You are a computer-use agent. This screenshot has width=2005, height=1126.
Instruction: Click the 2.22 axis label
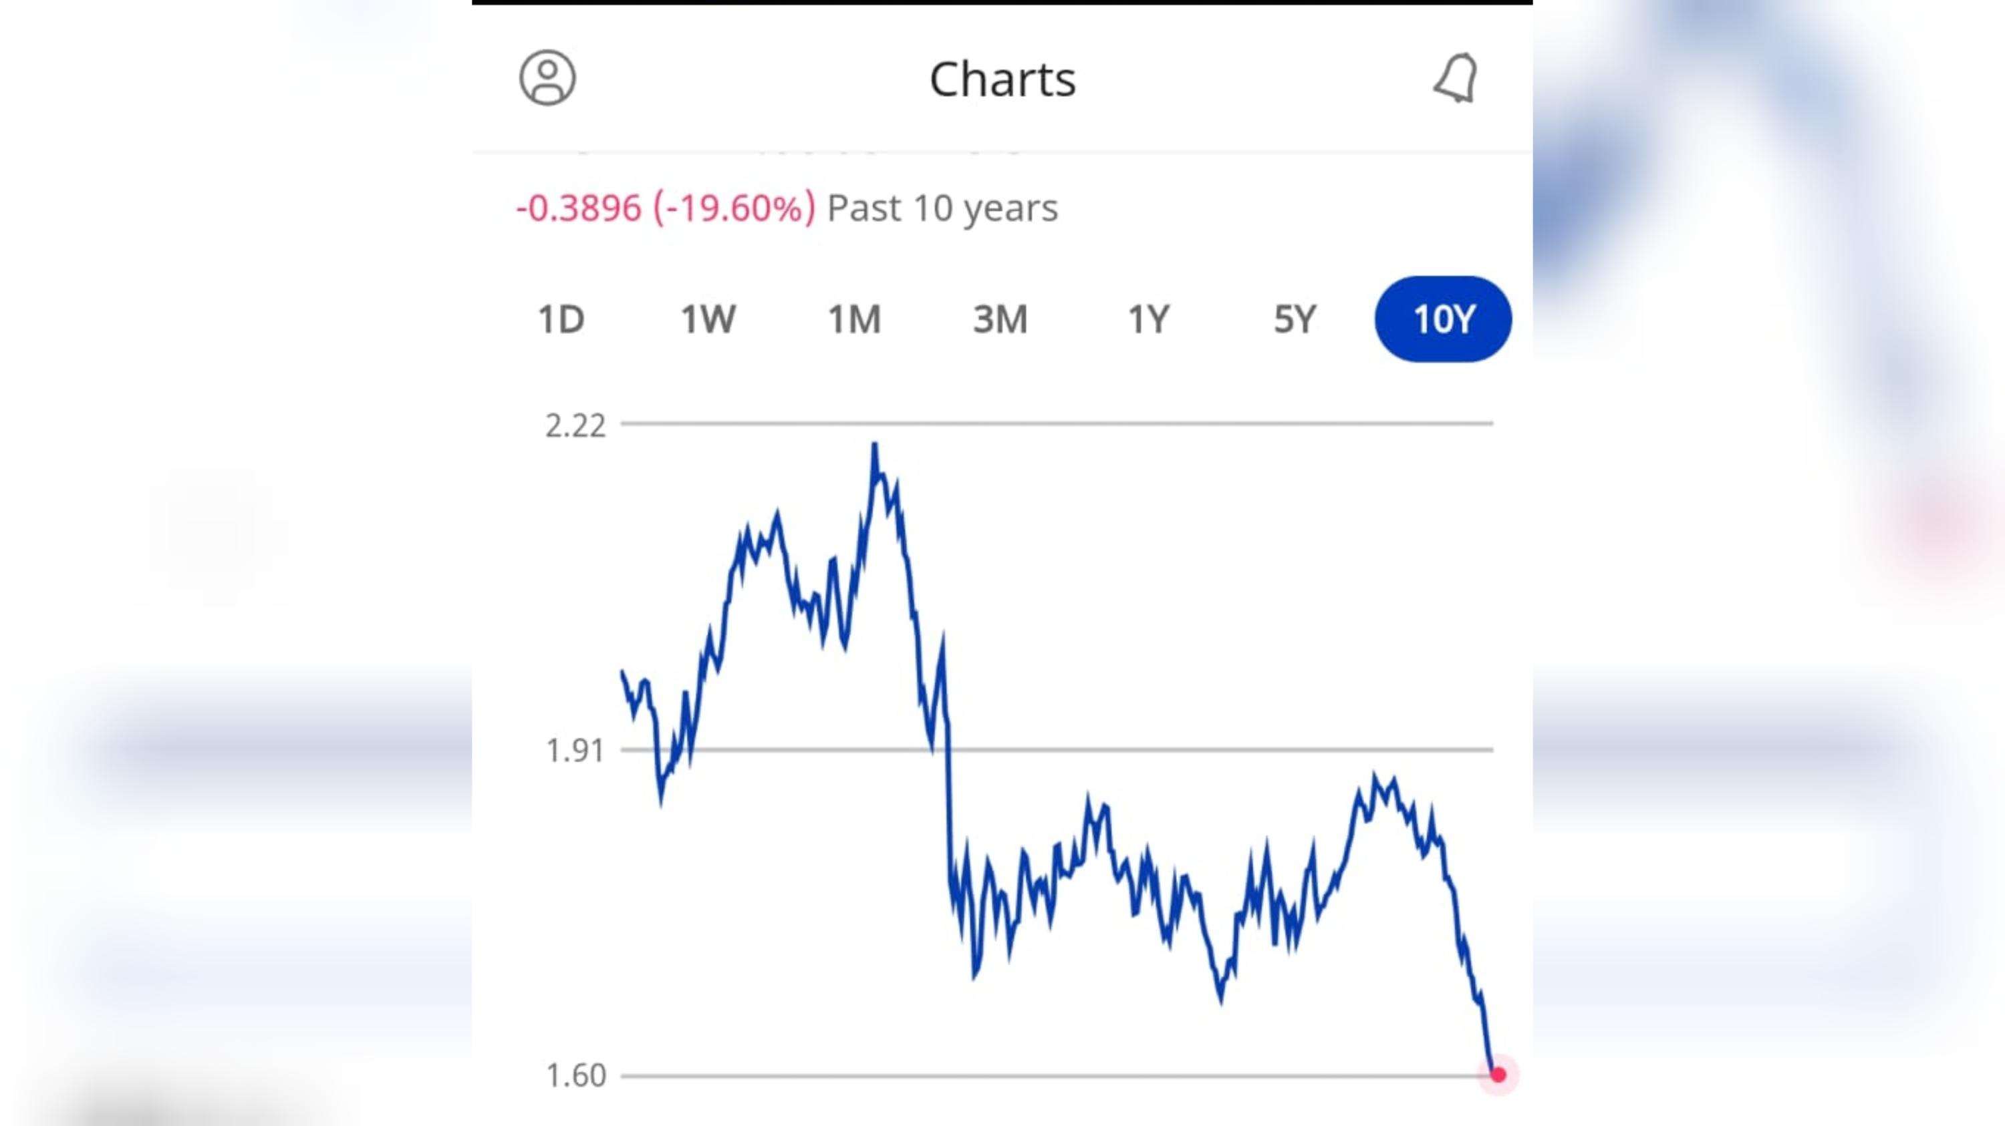(575, 426)
